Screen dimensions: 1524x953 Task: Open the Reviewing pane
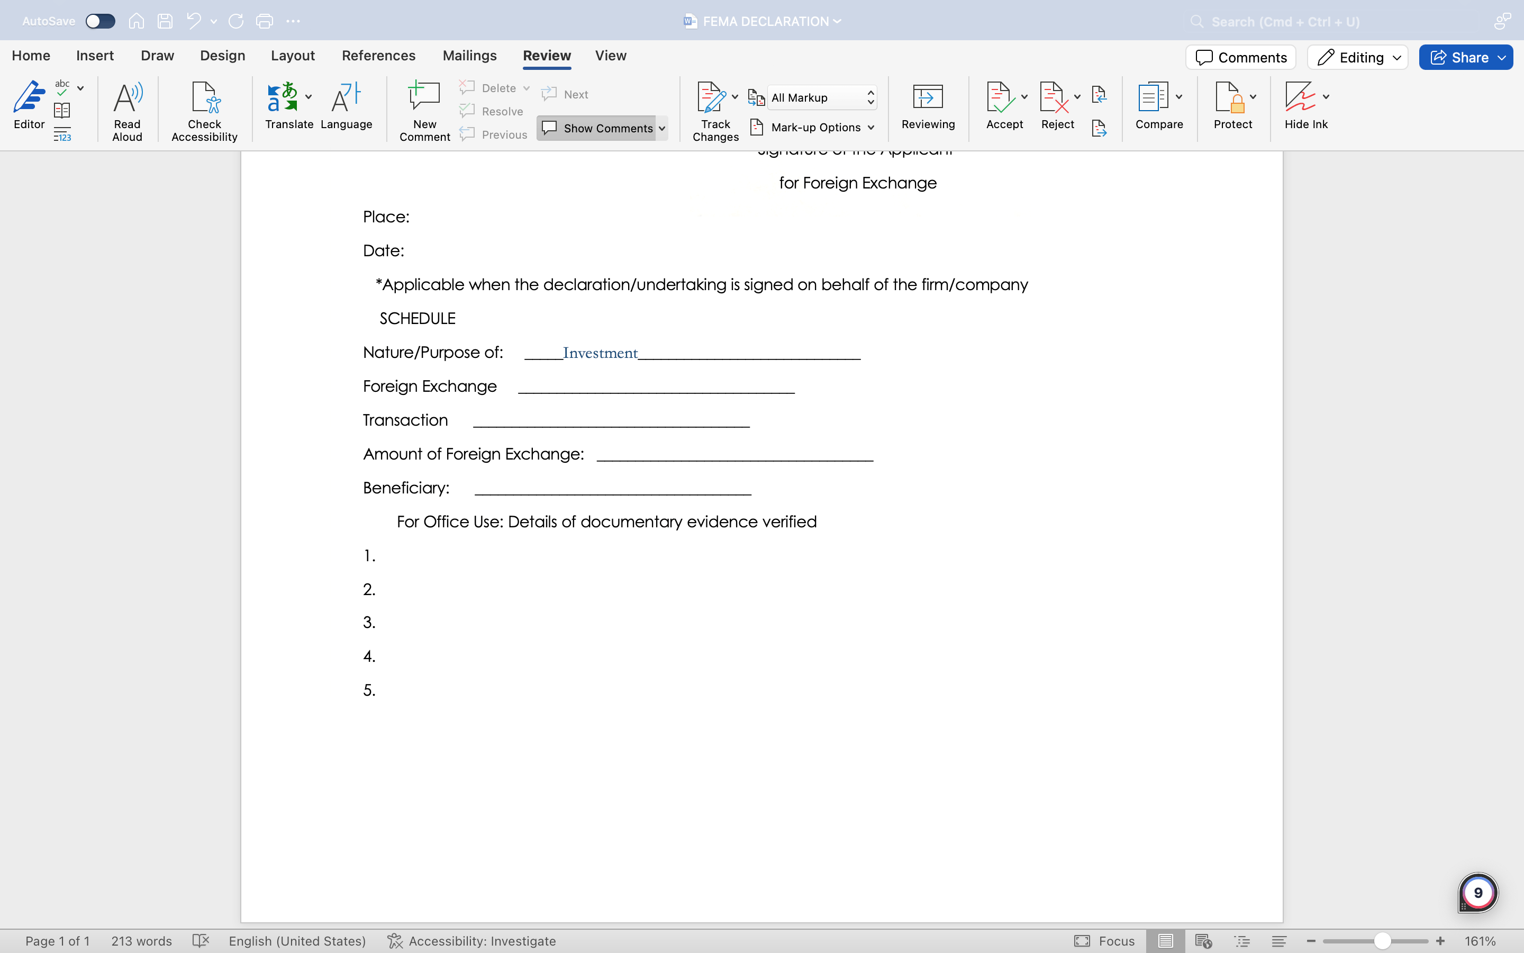click(x=928, y=106)
